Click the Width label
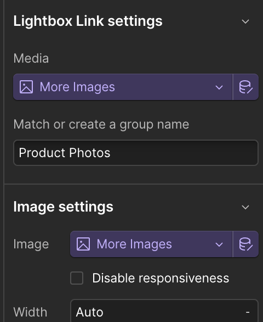 (x=30, y=312)
